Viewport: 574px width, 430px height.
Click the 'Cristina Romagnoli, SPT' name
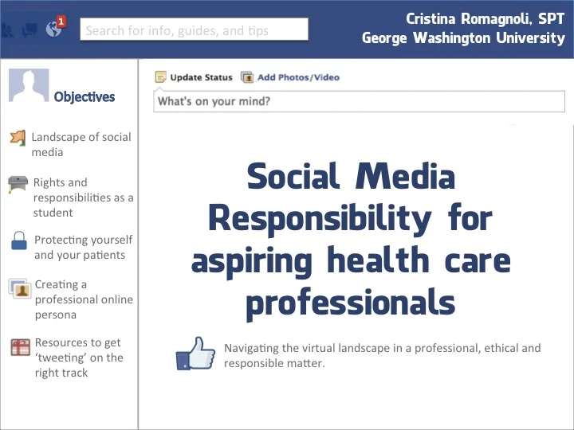coord(485,18)
